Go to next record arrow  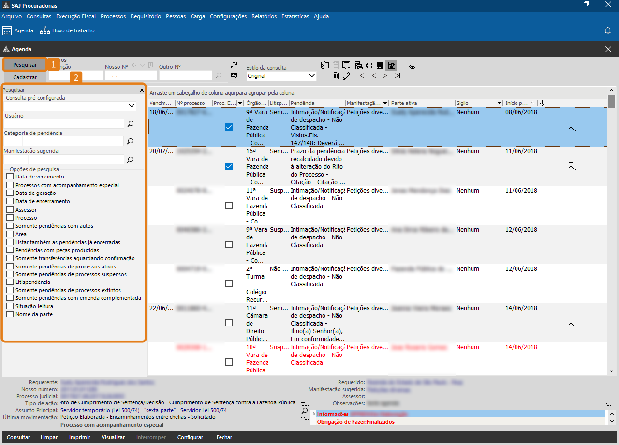(384, 76)
